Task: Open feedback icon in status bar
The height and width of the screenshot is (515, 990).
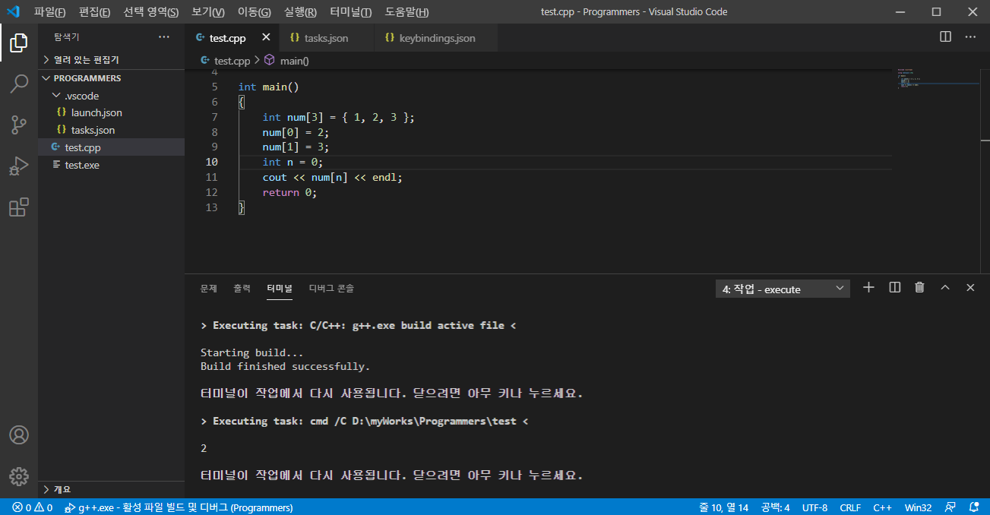Action: [x=950, y=507]
